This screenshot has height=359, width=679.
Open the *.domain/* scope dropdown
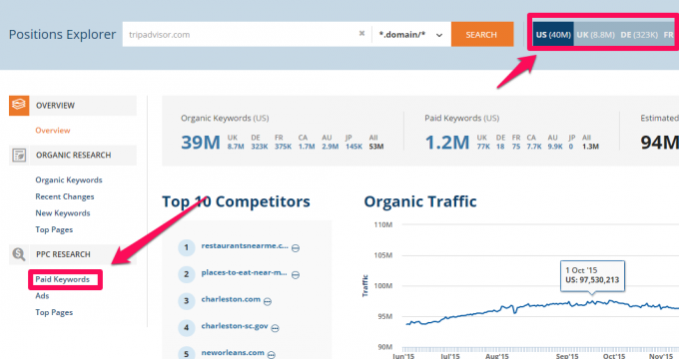[x=410, y=35]
